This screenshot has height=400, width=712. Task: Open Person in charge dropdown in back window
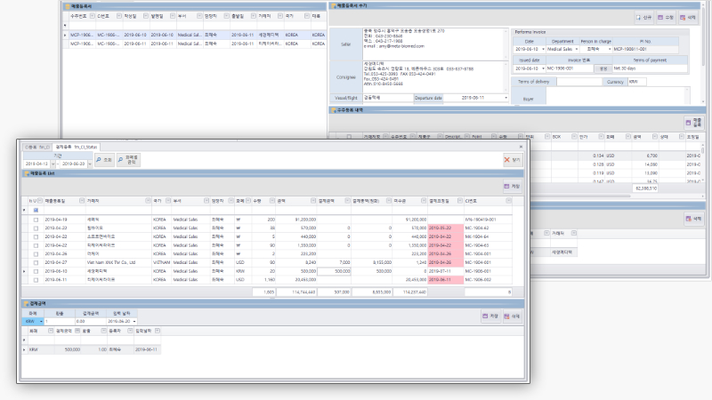[x=610, y=49]
